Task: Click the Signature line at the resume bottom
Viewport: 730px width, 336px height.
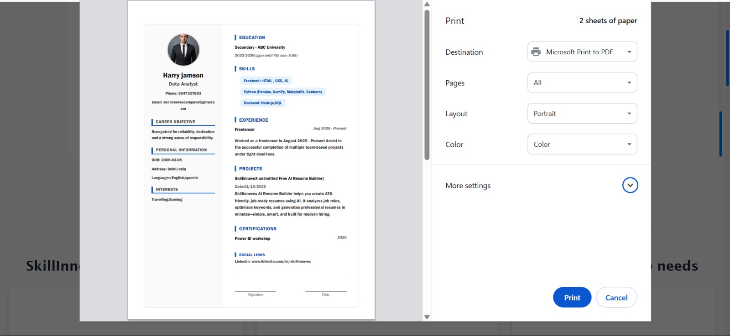Action: [255, 292]
